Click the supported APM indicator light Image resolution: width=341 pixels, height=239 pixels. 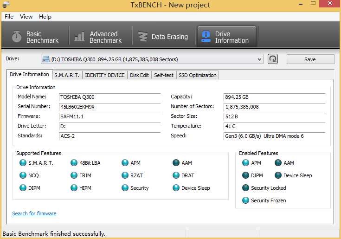pyautogui.click(x=125, y=163)
